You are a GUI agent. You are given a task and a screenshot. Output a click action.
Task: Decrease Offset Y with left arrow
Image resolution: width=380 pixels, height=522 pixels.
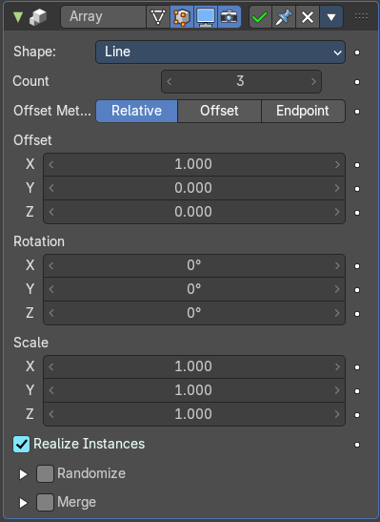[x=51, y=188]
